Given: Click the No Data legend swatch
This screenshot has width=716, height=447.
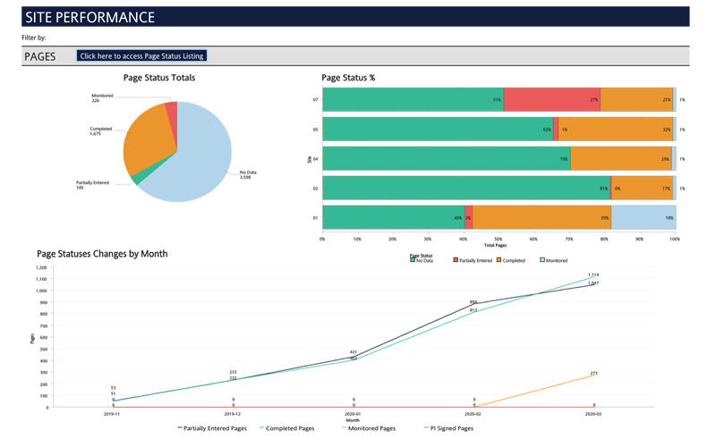Looking at the screenshot, I should [413, 260].
